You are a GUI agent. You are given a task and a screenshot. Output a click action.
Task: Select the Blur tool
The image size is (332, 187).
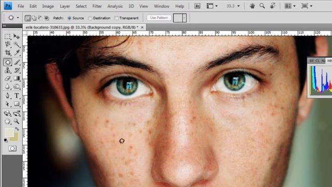(7, 87)
